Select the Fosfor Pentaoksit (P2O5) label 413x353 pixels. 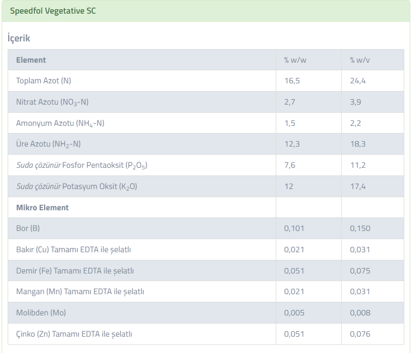(x=82, y=165)
